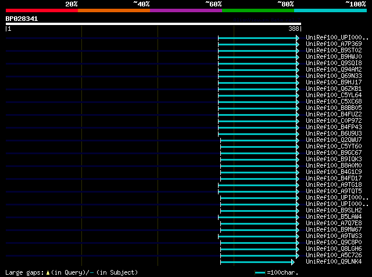Viewport: 372px width, 277px height.
Task: Click the orange ~40% identity legend segment
Action: pyautogui.click(x=114, y=10)
